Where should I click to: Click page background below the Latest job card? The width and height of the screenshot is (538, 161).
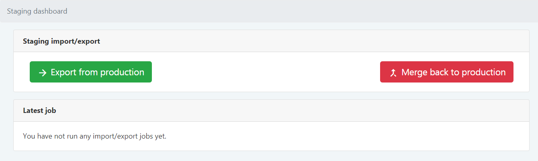tap(269, 156)
